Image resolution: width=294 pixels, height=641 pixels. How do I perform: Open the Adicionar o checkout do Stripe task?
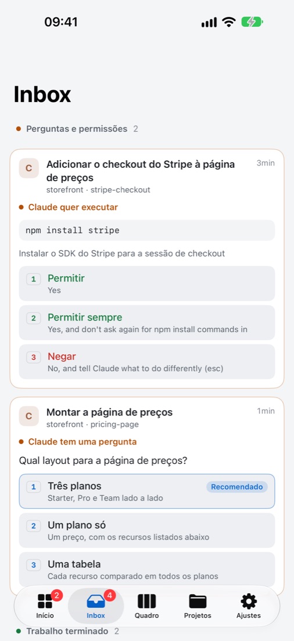tap(141, 171)
